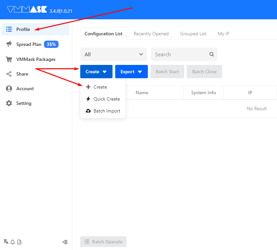Click the No Result text

tap(257, 109)
